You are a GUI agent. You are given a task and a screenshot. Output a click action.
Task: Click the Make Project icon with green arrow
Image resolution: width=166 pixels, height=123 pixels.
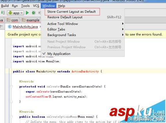coord(3,13)
